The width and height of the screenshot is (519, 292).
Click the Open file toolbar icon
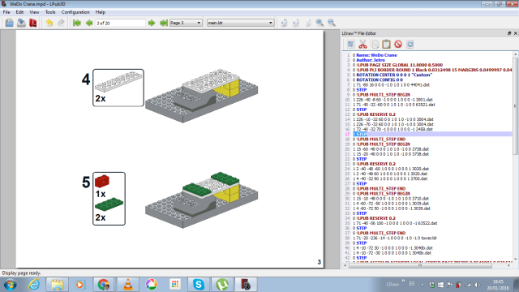coord(9,23)
